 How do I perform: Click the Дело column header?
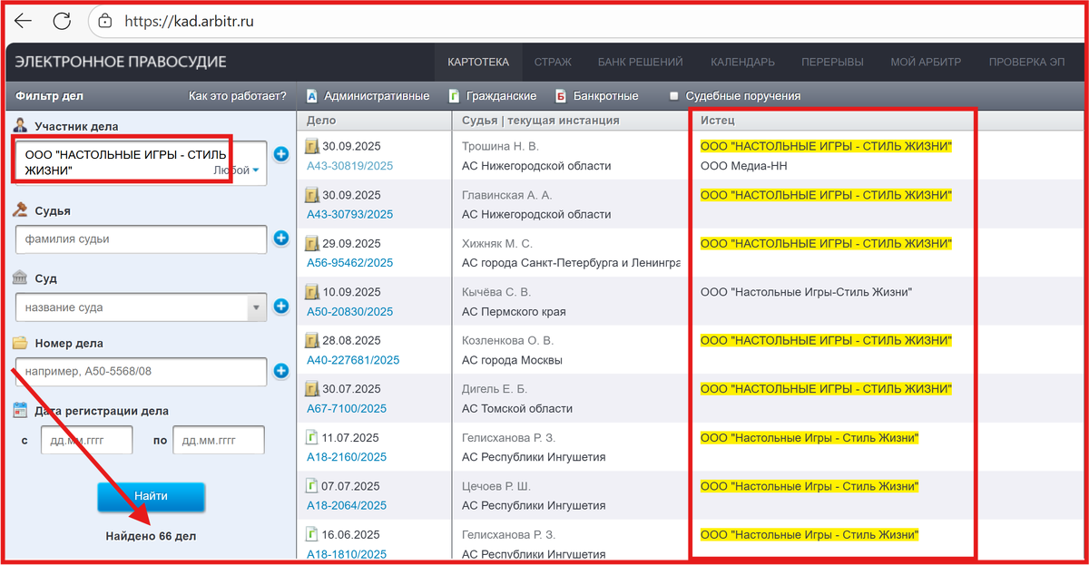321,120
